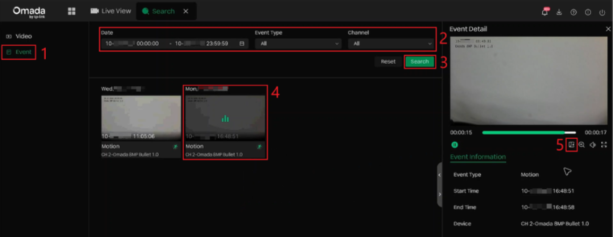
Task: Open the Monday 16:48:51 event thumbnail
Action: [x=225, y=118]
